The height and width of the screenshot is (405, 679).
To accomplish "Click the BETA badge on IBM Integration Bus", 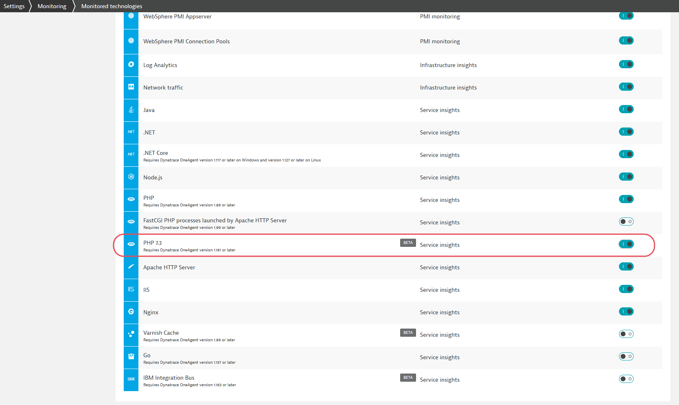I will (408, 378).
